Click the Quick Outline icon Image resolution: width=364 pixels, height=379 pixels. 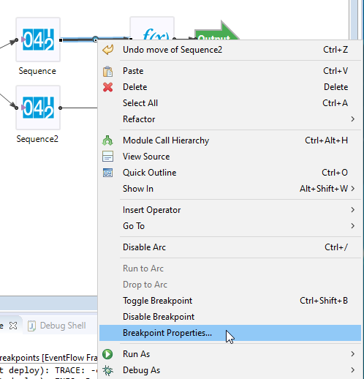pyautogui.click(x=107, y=173)
